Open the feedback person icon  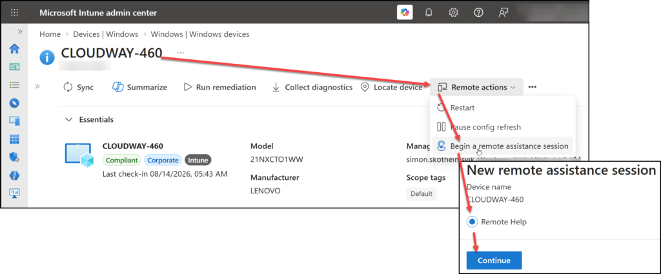[x=503, y=13]
